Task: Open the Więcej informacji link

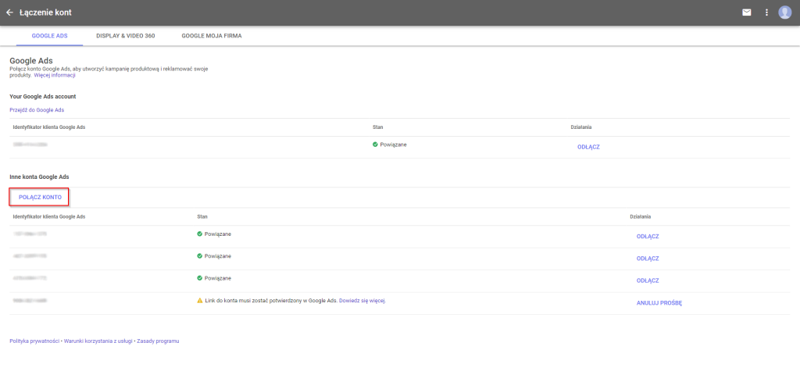Action: (55, 76)
